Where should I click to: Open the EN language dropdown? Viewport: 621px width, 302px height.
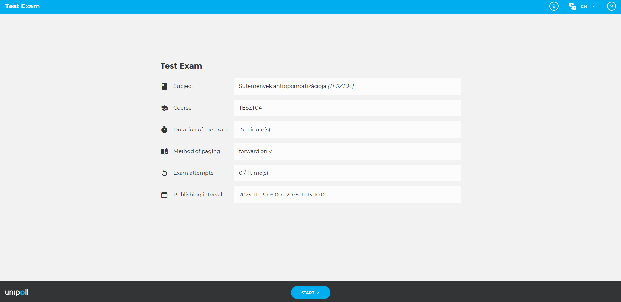point(584,6)
